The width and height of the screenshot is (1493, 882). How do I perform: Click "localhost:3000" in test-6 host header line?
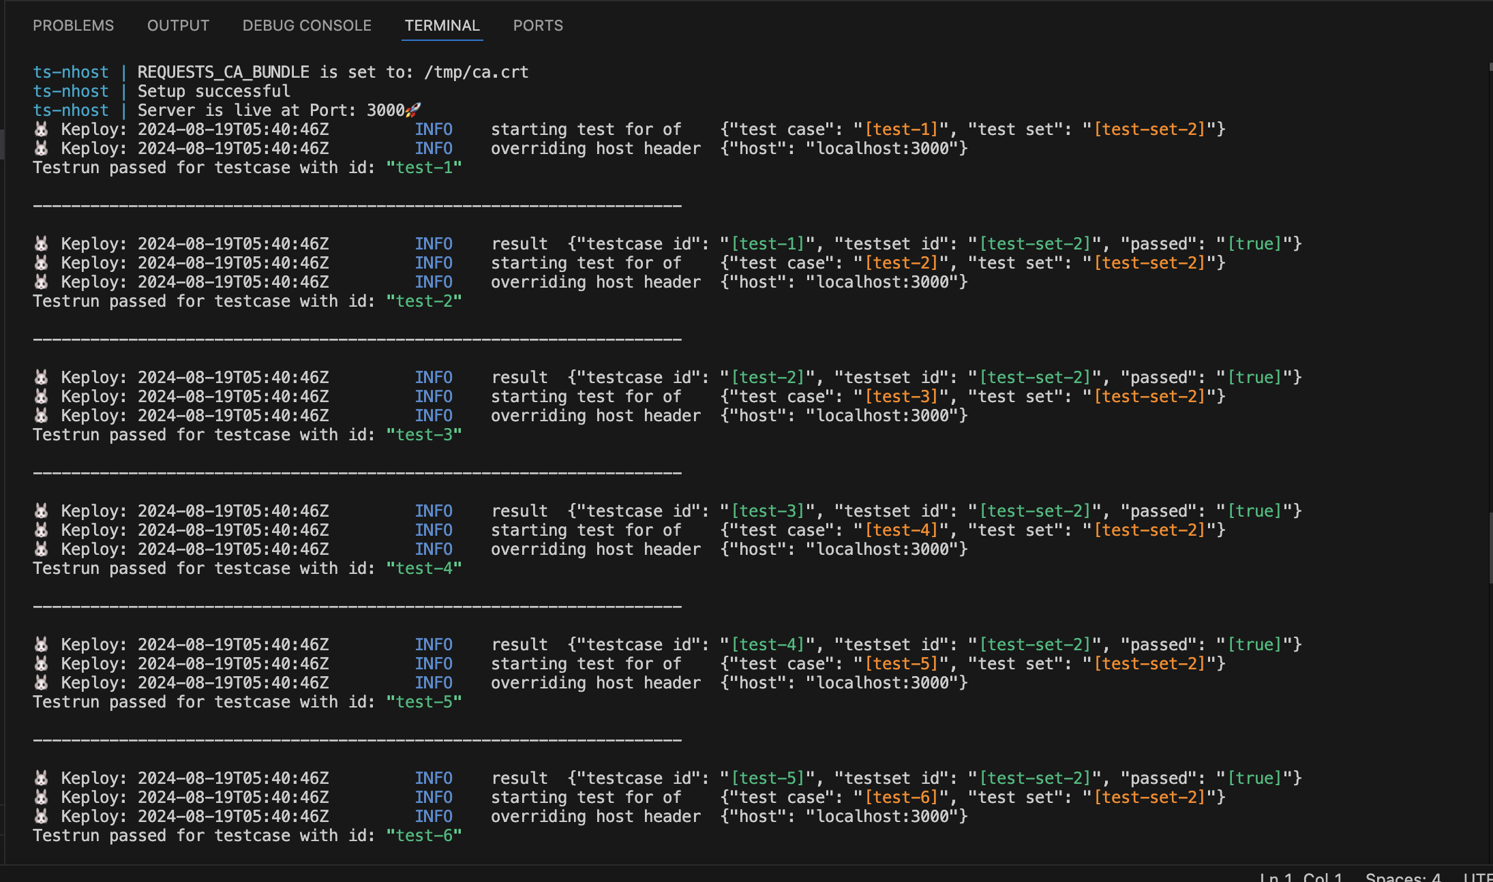883,817
